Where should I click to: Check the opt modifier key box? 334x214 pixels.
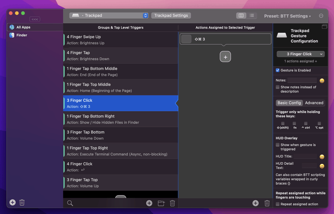[x=319, y=124]
